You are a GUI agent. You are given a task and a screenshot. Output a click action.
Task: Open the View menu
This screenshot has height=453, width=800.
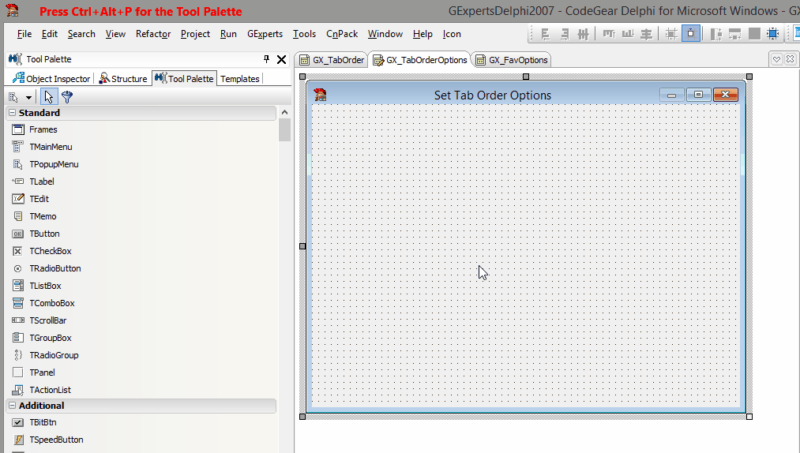[x=115, y=34]
